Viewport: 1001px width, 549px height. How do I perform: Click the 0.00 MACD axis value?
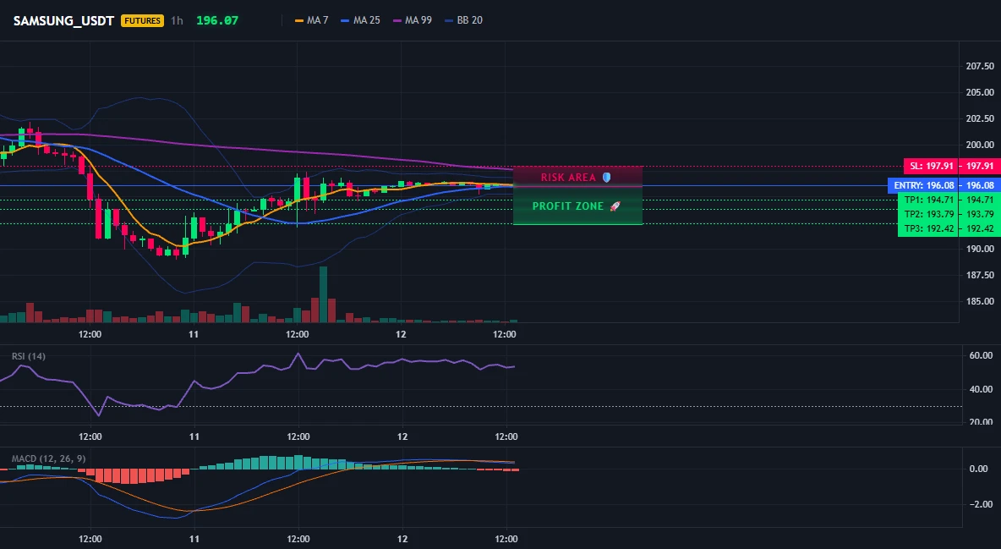[x=979, y=469]
